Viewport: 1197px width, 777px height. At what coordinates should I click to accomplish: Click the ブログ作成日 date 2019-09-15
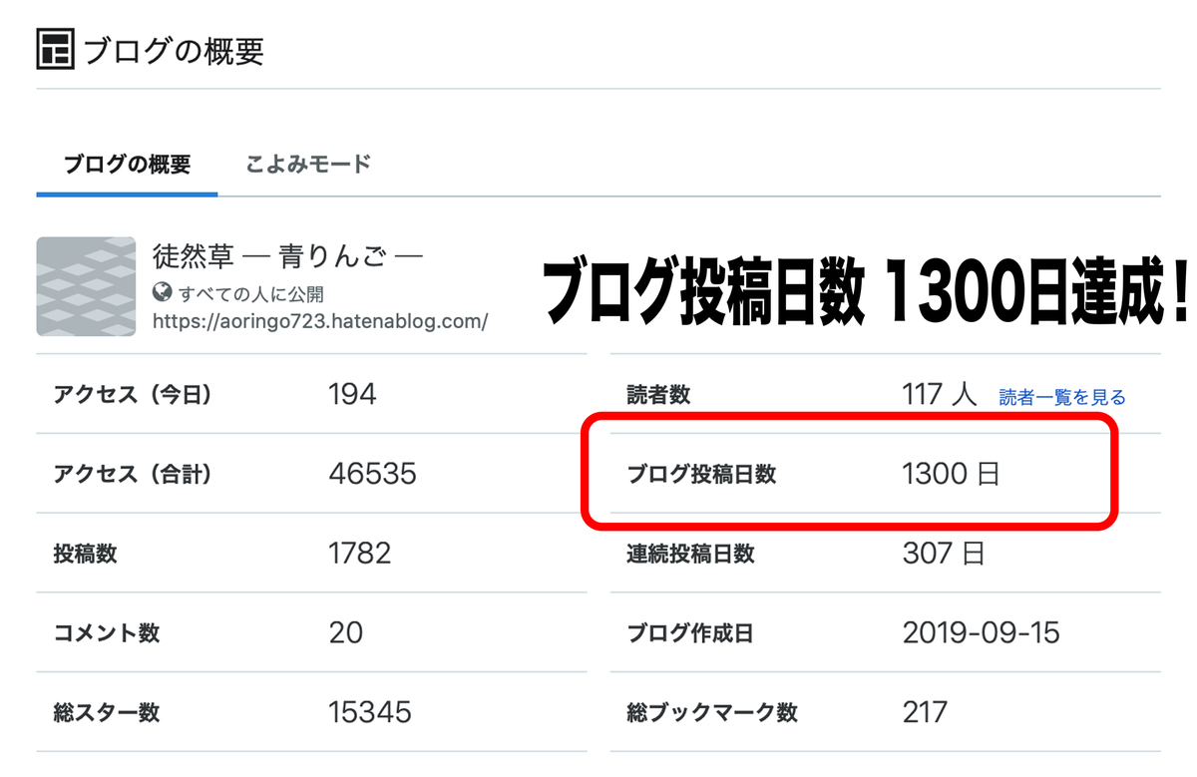click(x=981, y=632)
